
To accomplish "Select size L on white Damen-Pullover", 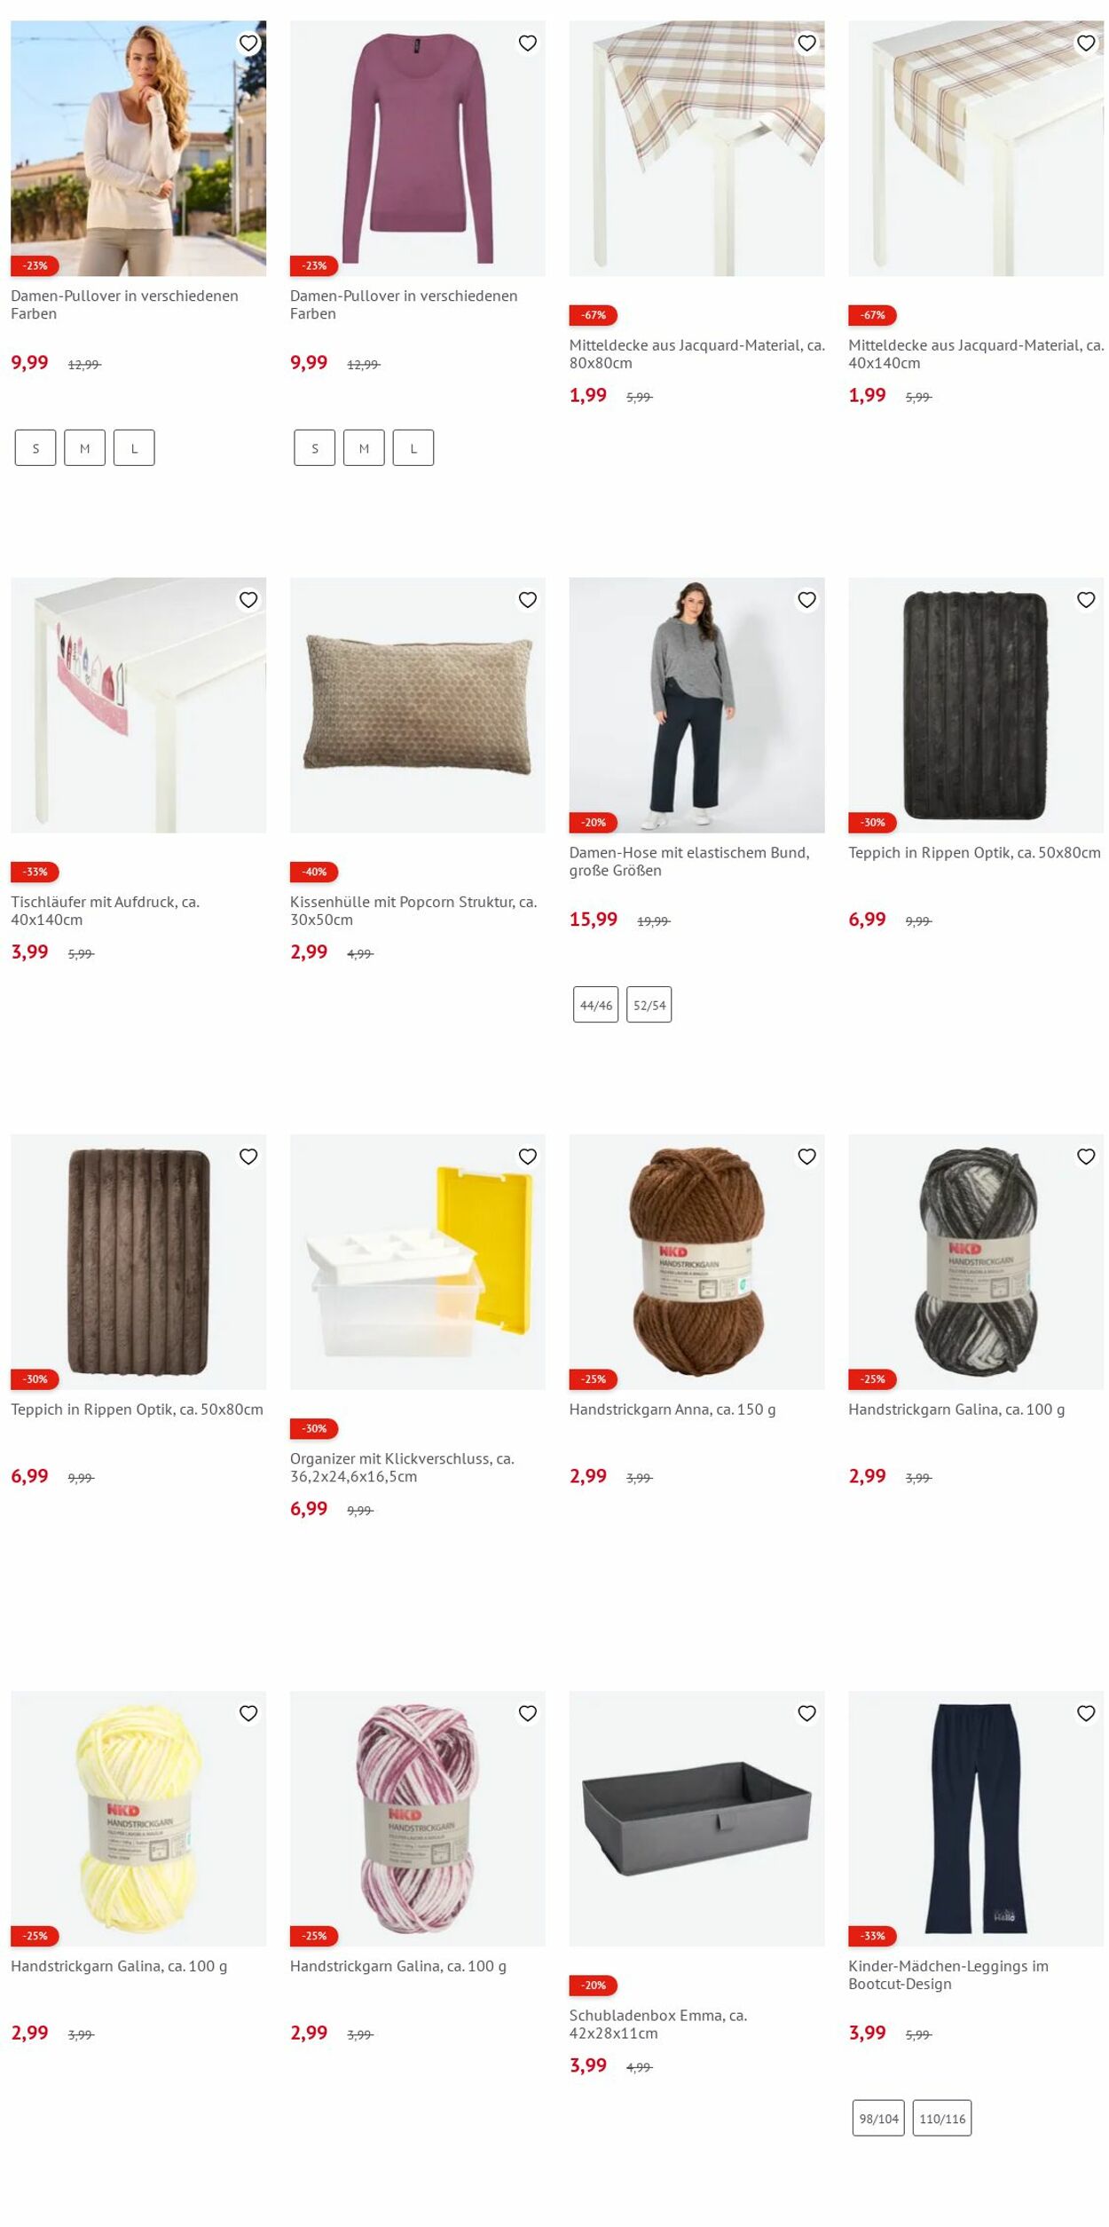I will pos(134,448).
